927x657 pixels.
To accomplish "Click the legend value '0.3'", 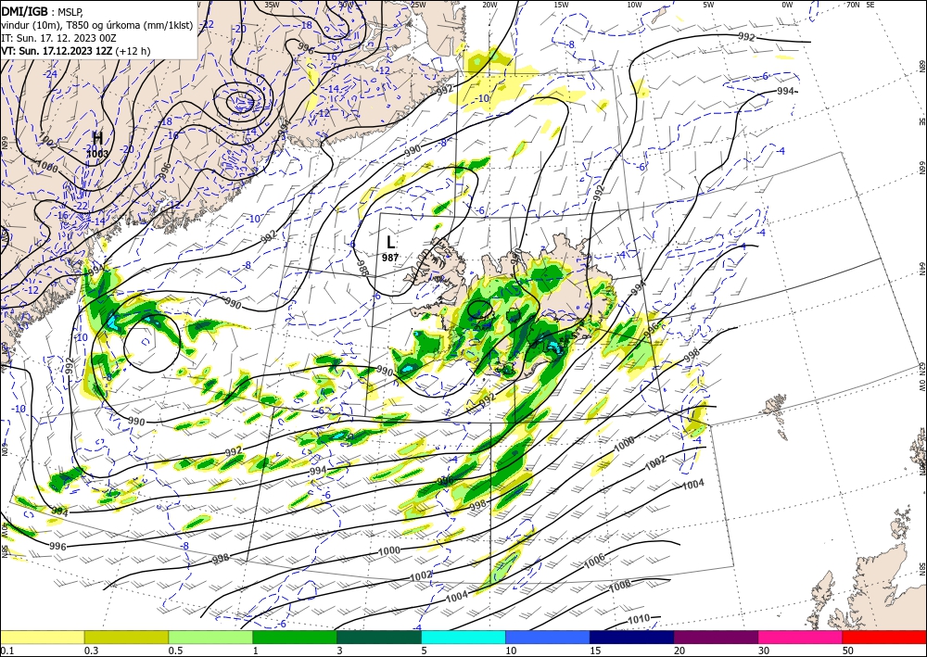I will pyautogui.click(x=91, y=651).
